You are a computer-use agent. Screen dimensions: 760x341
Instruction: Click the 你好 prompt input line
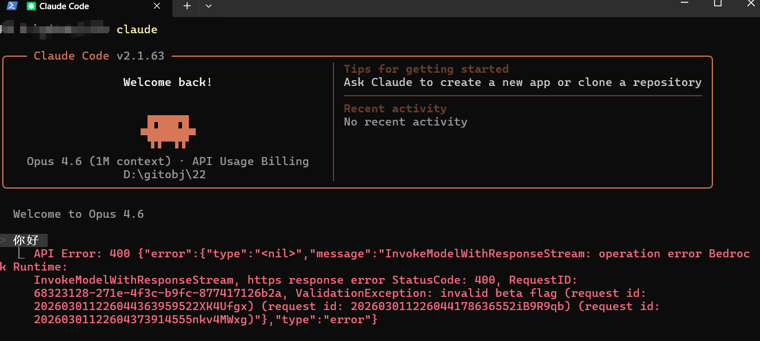[26, 240]
